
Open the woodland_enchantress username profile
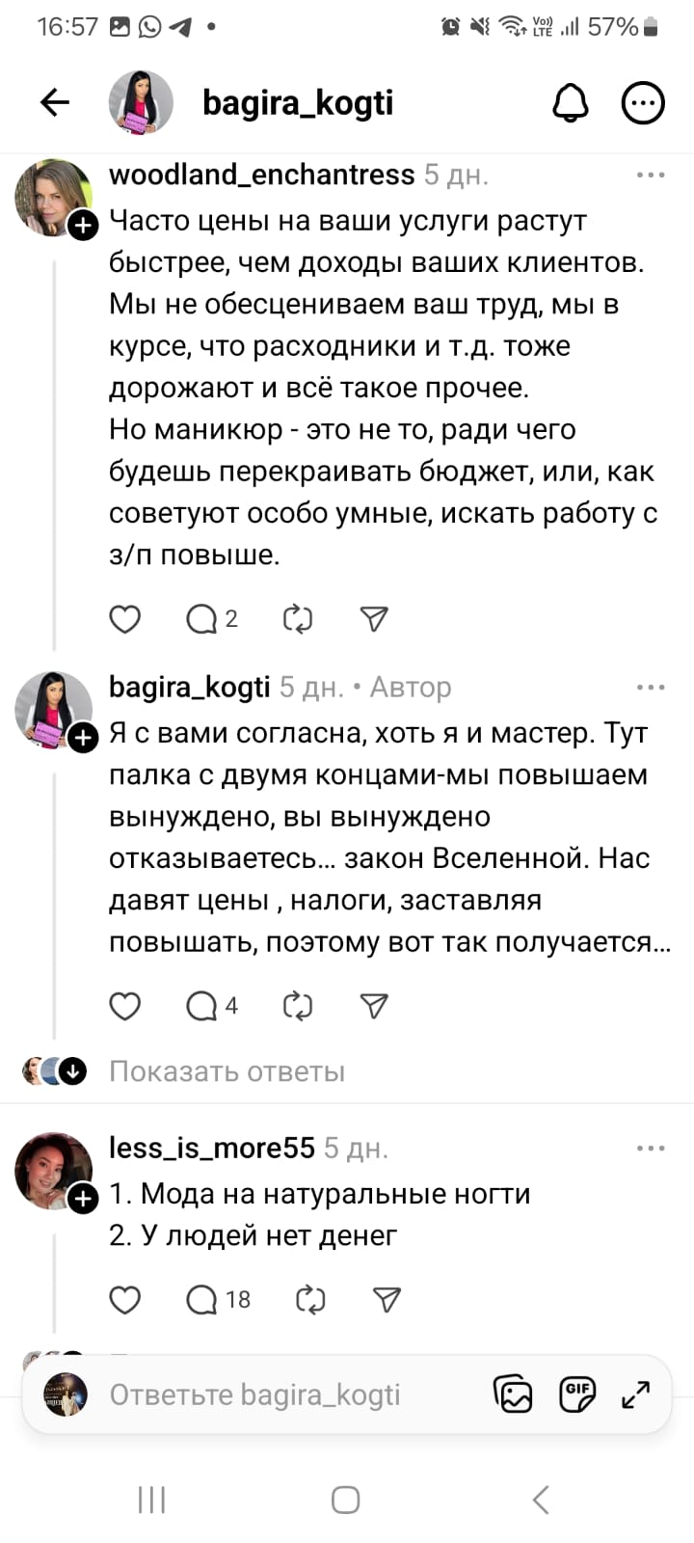[x=261, y=175]
